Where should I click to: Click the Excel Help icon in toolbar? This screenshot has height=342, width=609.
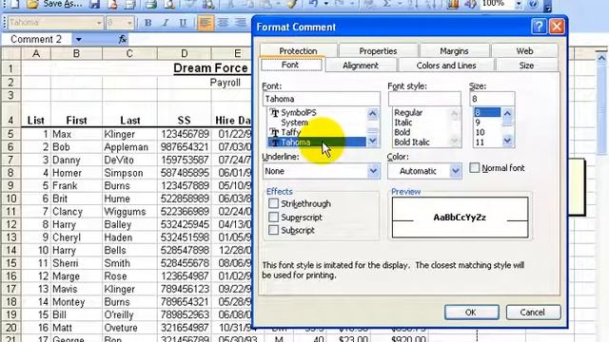pyautogui.click(x=534, y=4)
